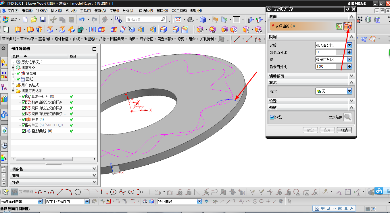This screenshot has width=390, height=213.
Task: Open the 分析(L) menu
Action: click(128, 11)
